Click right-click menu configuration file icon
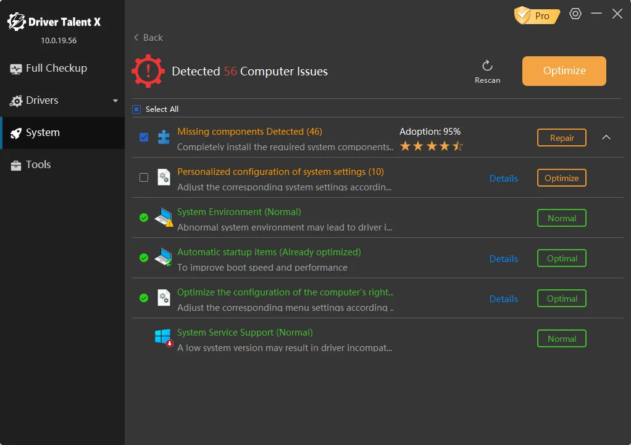The height and width of the screenshot is (445, 631). (164, 298)
